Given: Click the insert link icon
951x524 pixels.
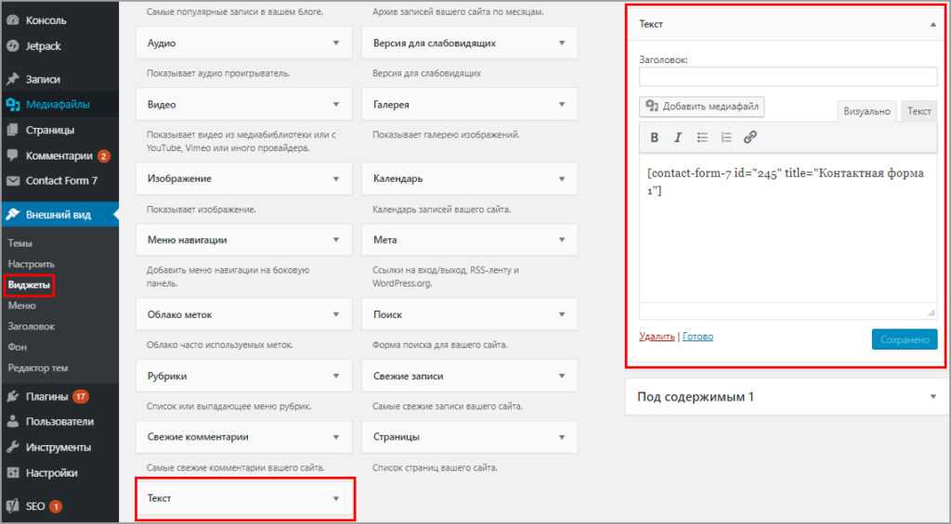Looking at the screenshot, I should pyautogui.click(x=750, y=137).
